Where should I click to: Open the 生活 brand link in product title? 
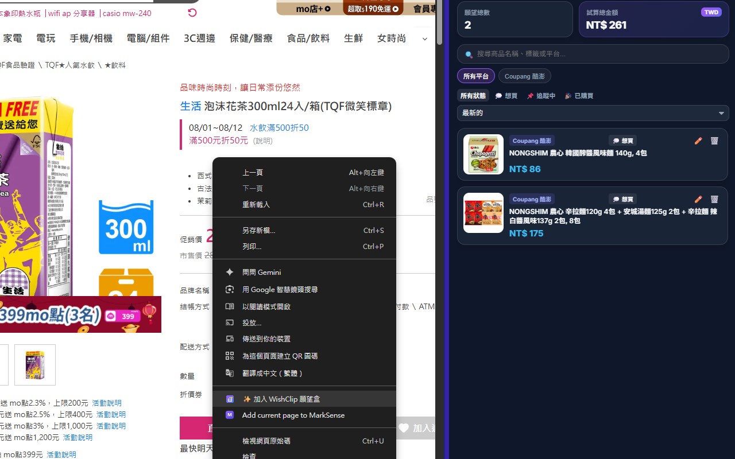point(191,106)
